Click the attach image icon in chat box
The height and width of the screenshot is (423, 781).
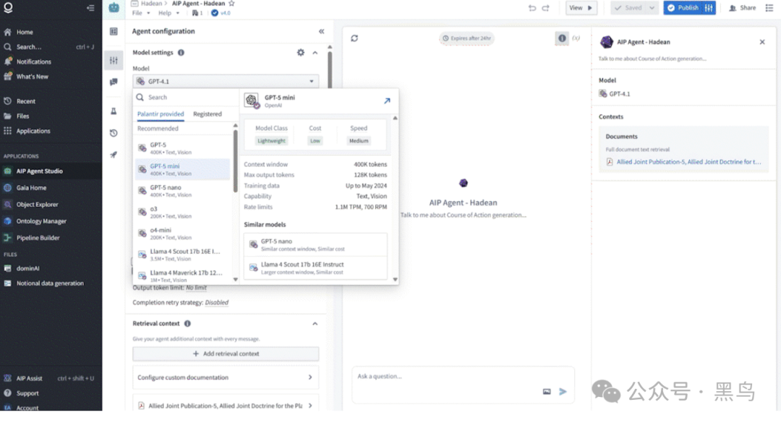(x=547, y=392)
